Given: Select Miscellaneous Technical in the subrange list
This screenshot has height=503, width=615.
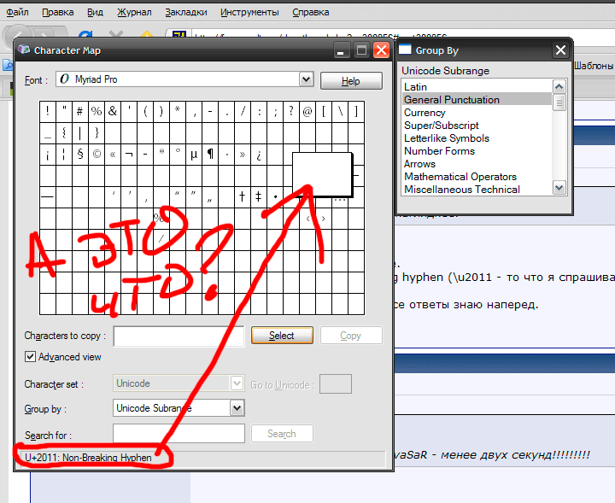Looking at the screenshot, I should point(477,190).
